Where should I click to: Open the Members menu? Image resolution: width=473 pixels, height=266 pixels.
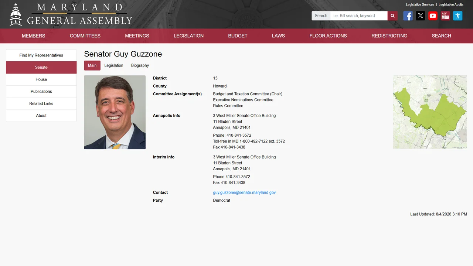pyautogui.click(x=34, y=36)
